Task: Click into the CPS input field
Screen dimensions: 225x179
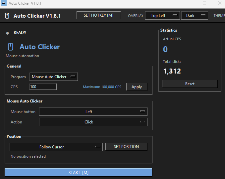Action: 43,87
